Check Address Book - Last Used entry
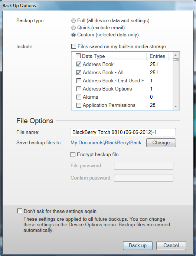This screenshot has width=196, height=256. 79,81
